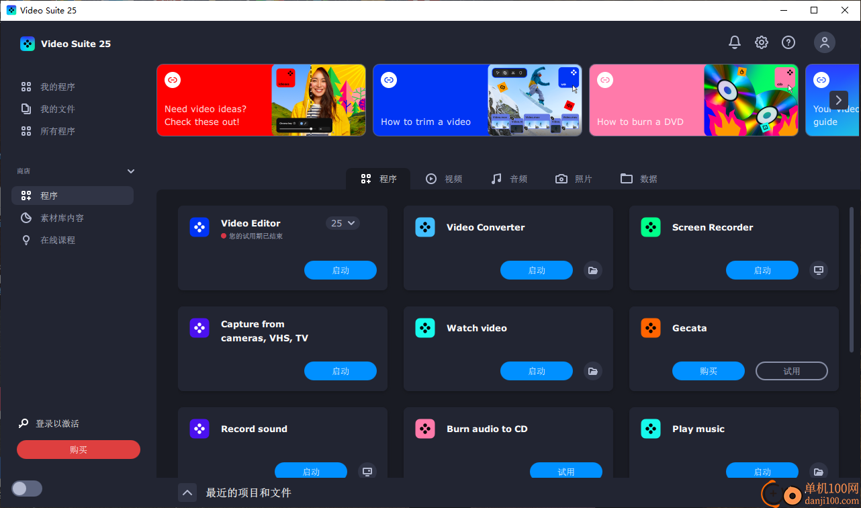Open folder icon in Watch video card
The width and height of the screenshot is (861, 508).
tap(593, 371)
